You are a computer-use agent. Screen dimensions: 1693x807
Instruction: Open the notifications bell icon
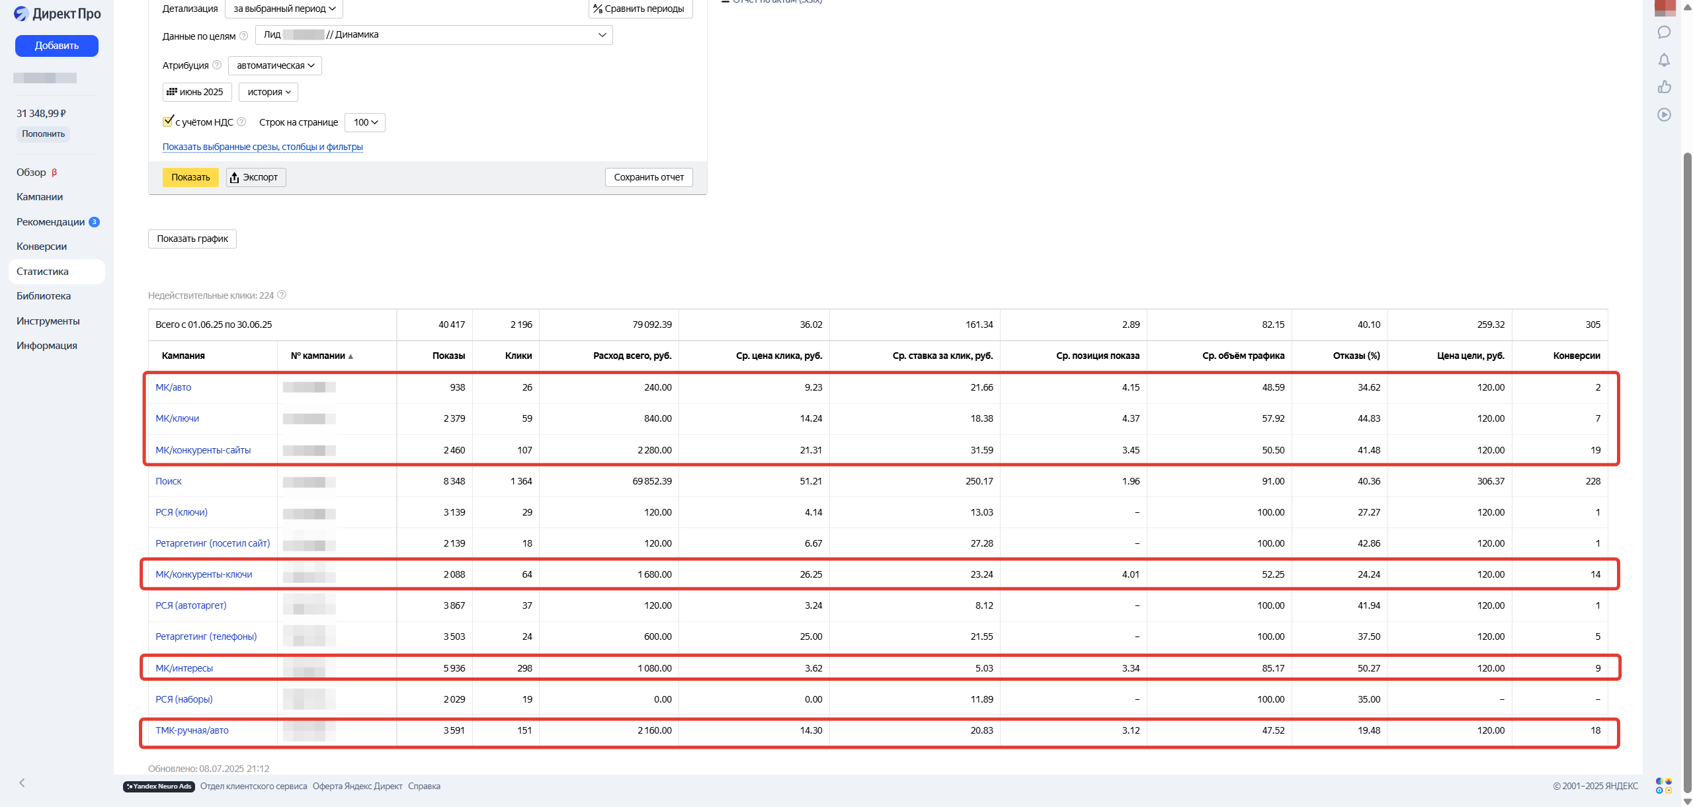[1664, 60]
